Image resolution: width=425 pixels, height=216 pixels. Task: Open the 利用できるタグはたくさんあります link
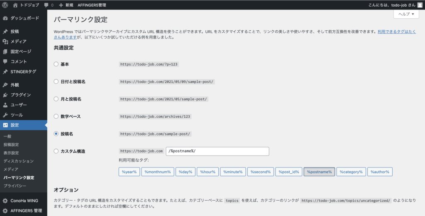(x=396, y=32)
